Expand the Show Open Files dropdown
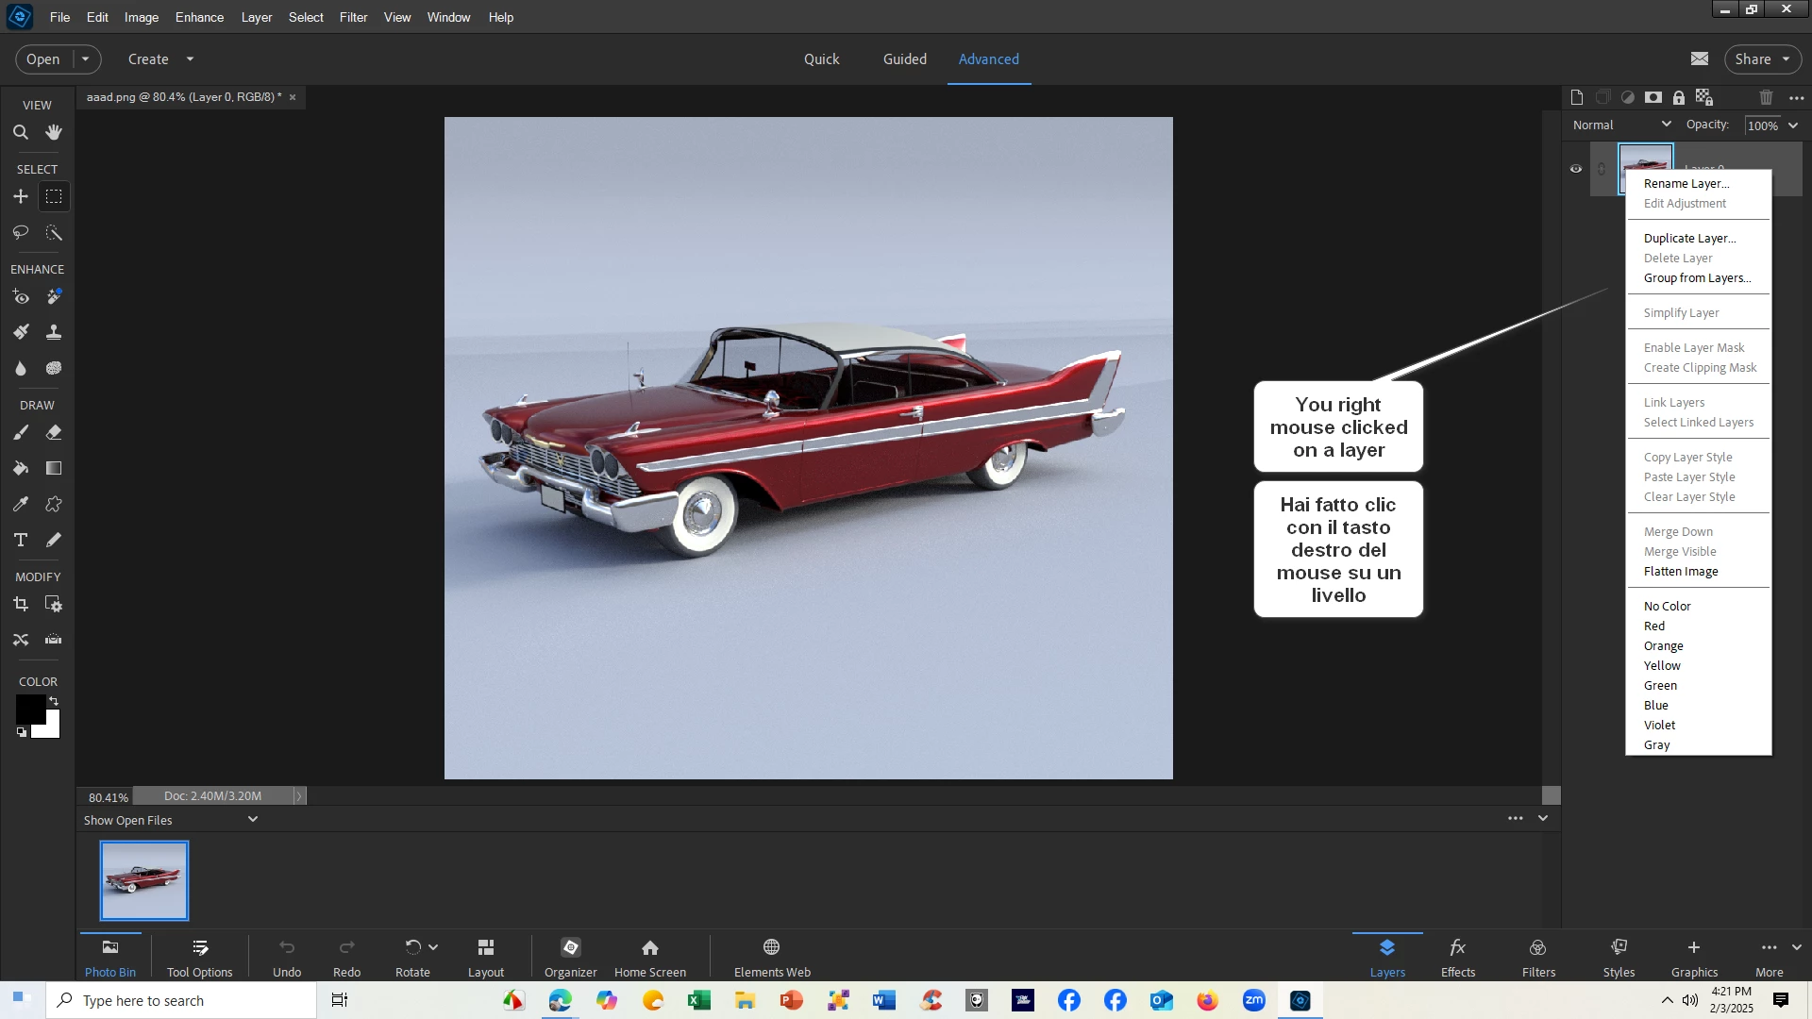Screen dimensions: 1812x1019 pos(252,820)
